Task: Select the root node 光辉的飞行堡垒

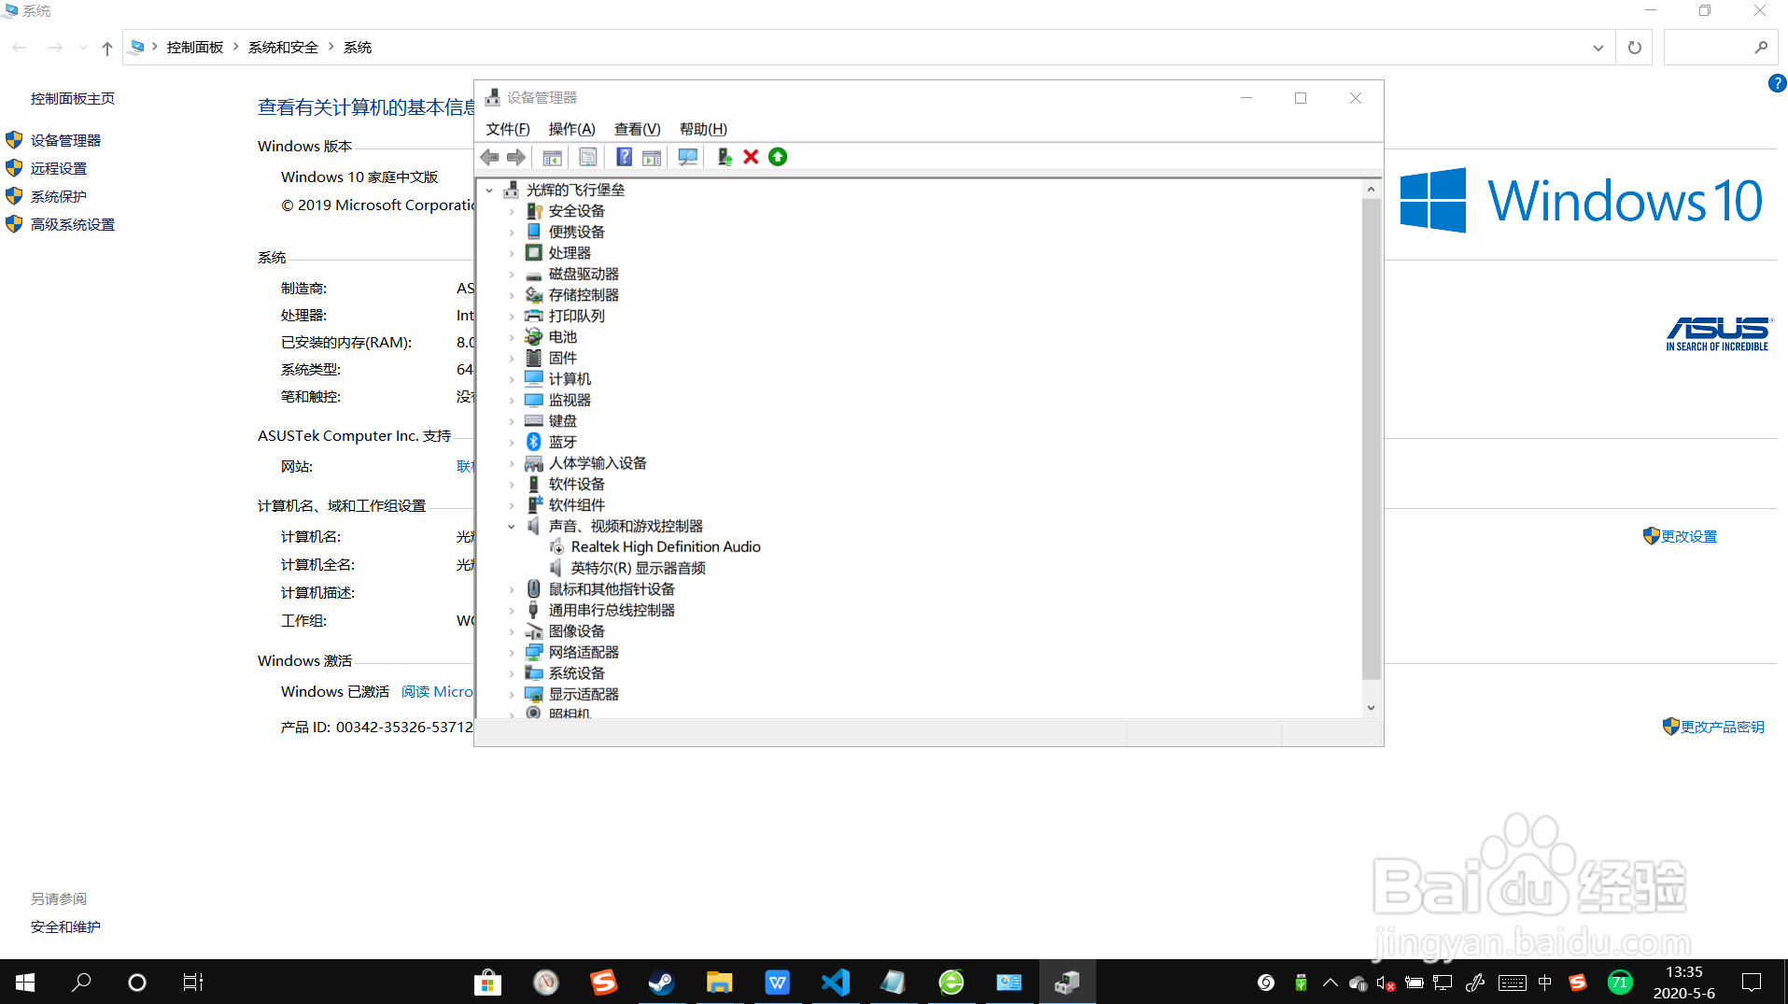Action: [575, 190]
